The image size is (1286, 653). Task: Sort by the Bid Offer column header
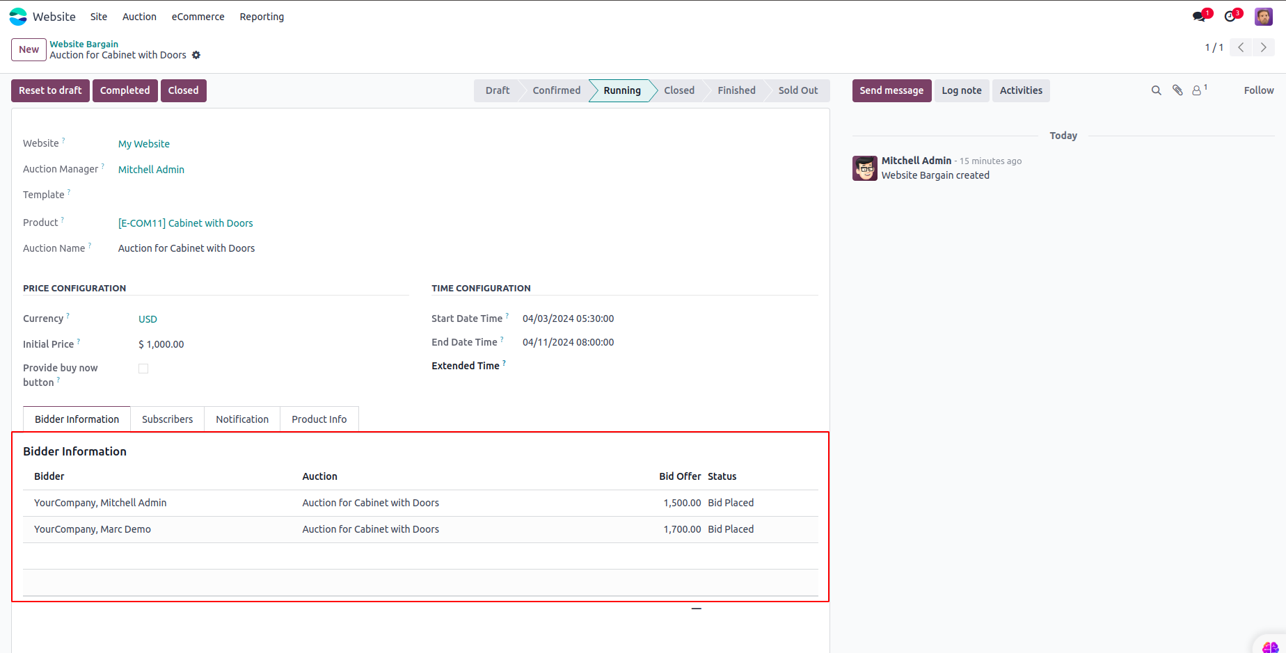680,476
